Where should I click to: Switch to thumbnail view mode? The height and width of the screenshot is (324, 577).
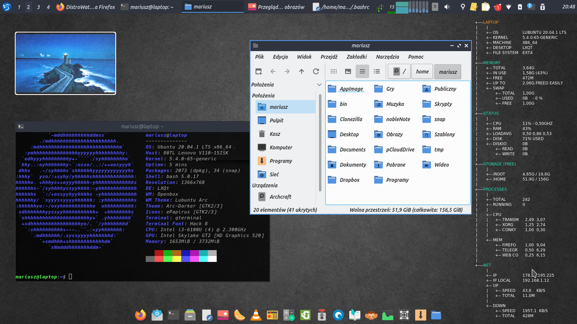(x=348, y=72)
